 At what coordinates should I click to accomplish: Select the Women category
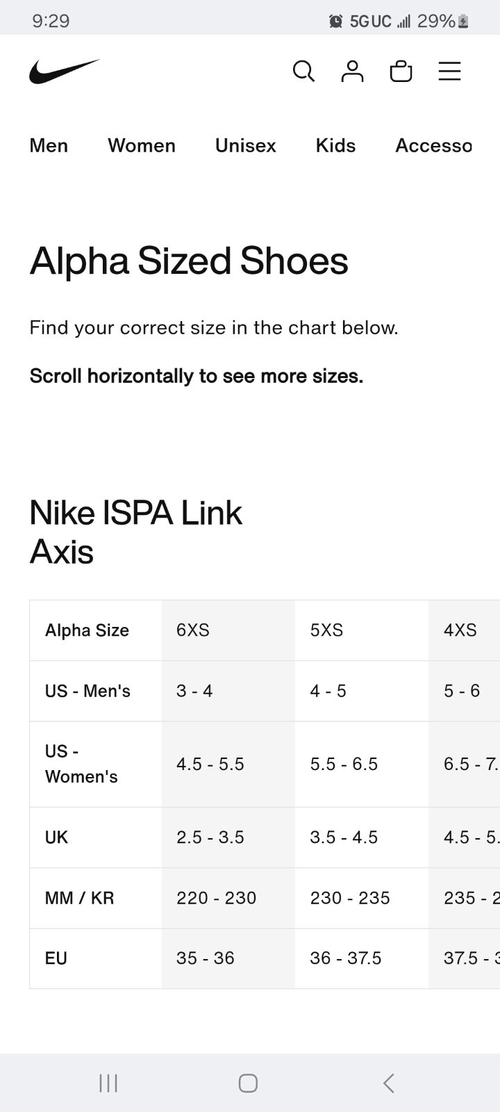(x=141, y=146)
